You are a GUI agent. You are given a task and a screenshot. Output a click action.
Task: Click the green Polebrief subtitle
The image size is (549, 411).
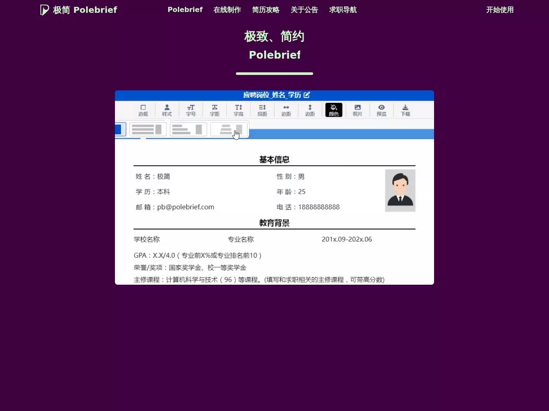[274, 55]
